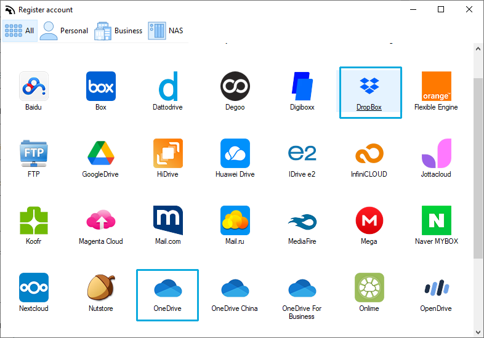
Task: Choose the Huawei Drive icon
Action: pos(235,153)
